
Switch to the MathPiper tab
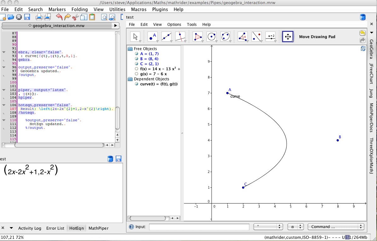pos(98,228)
